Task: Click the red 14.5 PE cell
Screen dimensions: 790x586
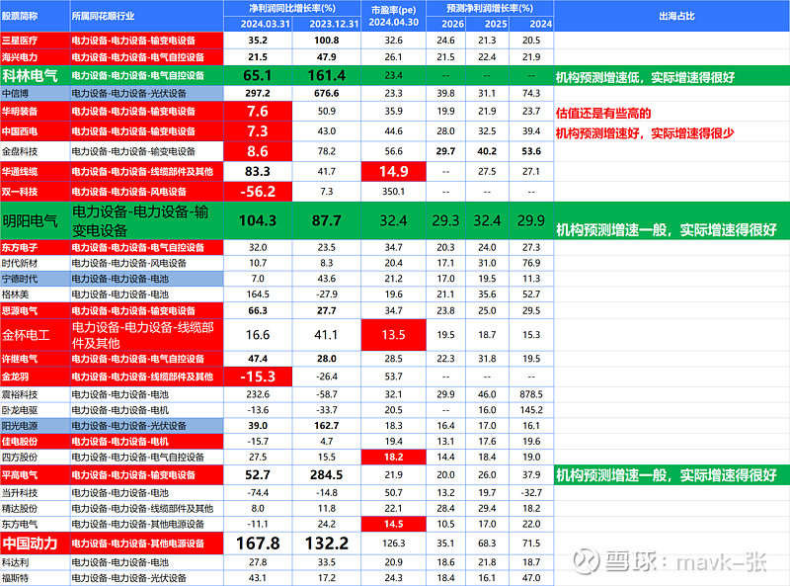Action: coord(393,524)
